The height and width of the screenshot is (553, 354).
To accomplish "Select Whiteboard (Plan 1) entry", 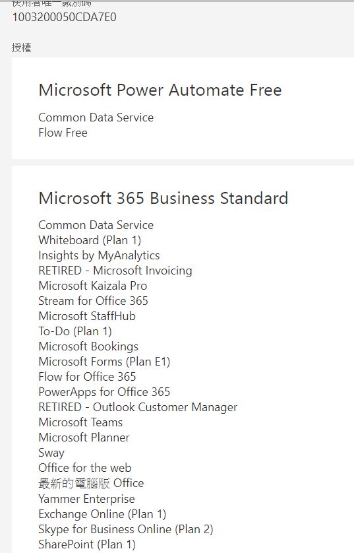I will 90,240.
